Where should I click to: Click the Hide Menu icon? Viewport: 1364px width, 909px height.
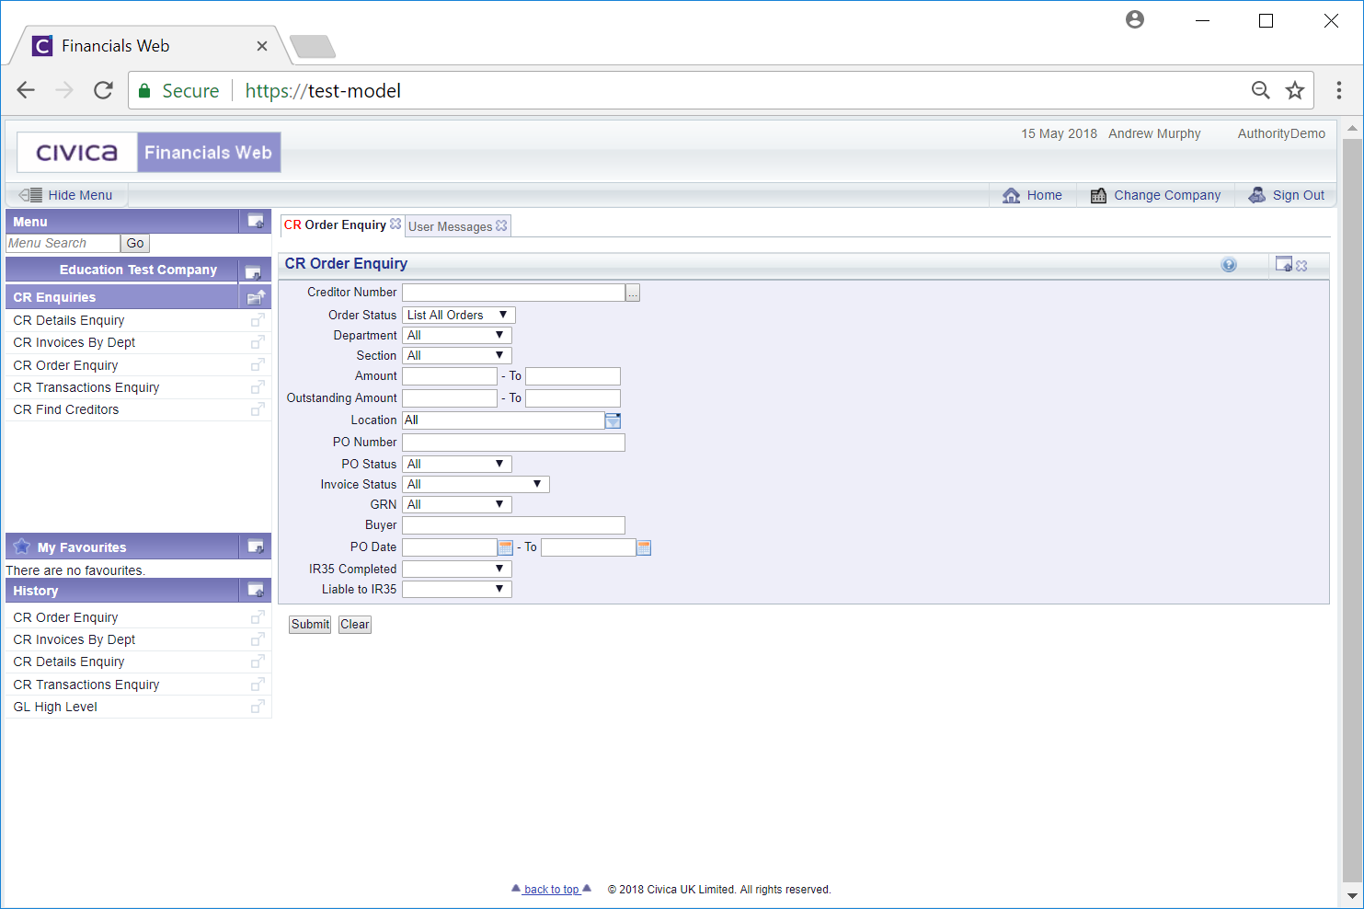[x=30, y=195]
